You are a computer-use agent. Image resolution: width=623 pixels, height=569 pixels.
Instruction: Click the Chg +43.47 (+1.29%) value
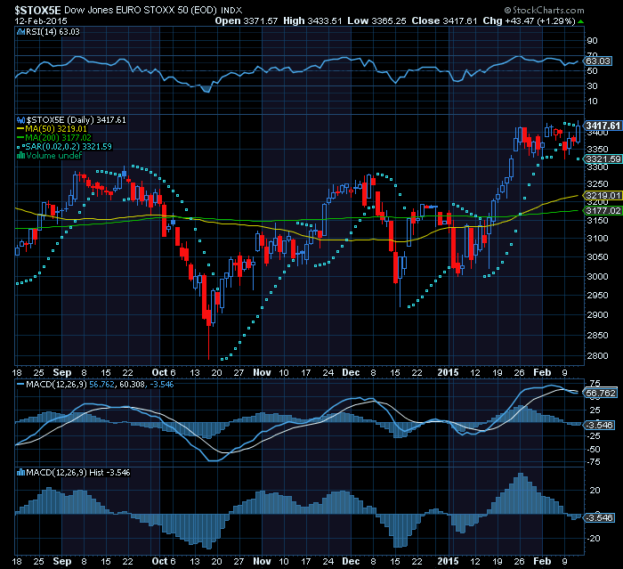530,21
